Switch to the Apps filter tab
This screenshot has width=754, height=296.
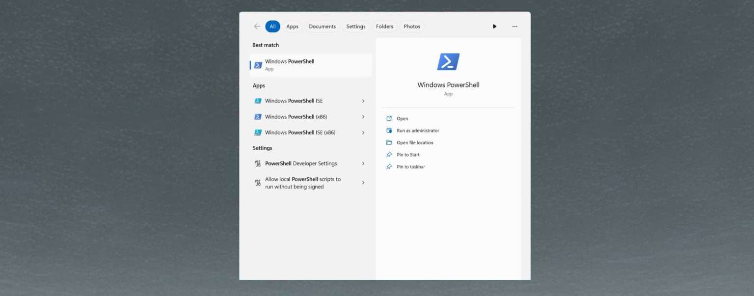point(293,27)
